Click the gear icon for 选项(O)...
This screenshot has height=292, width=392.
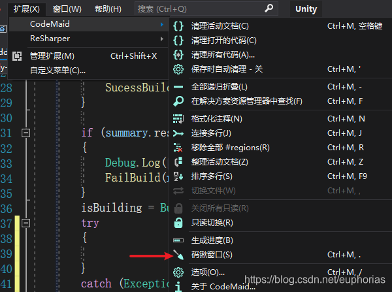(178, 272)
